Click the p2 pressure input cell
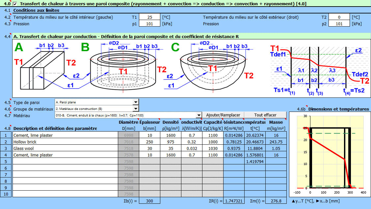 339,24
